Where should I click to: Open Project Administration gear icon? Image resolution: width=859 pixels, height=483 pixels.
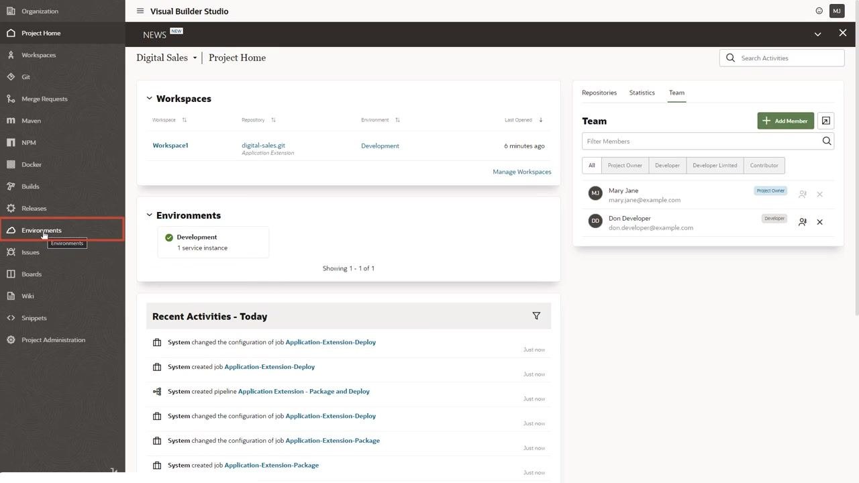[11, 340]
